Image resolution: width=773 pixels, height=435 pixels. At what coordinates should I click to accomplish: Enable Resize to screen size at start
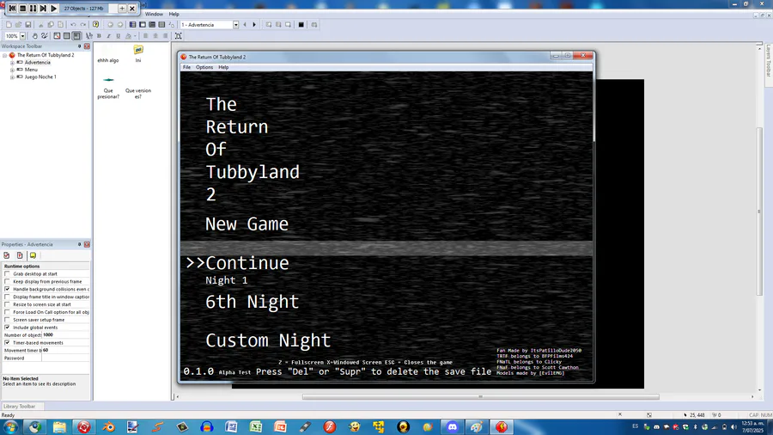pyautogui.click(x=7, y=304)
